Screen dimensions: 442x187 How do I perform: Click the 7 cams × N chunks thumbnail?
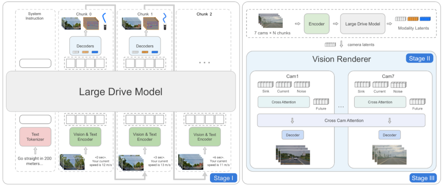[272, 20]
